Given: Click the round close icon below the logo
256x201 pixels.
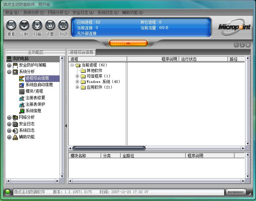Looking at the screenshot, I should (x=248, y=45).
